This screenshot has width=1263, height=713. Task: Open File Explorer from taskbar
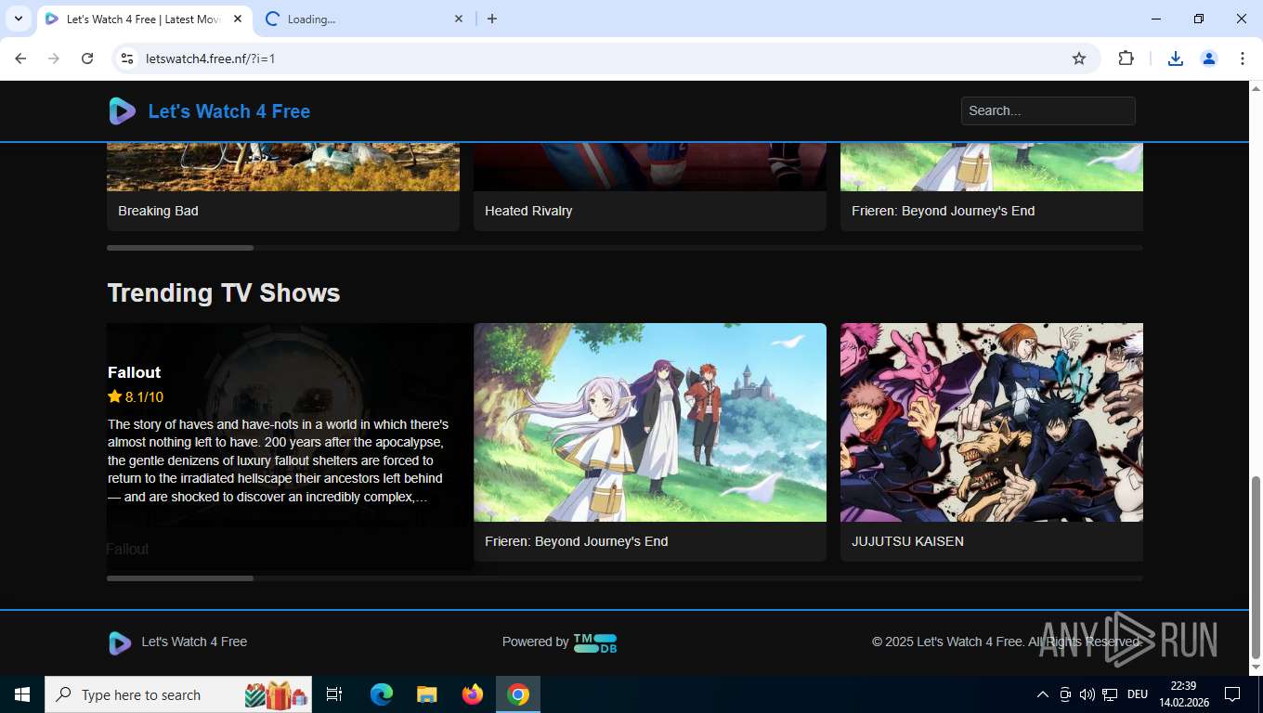pyautogui.click(x=427, y=694)
